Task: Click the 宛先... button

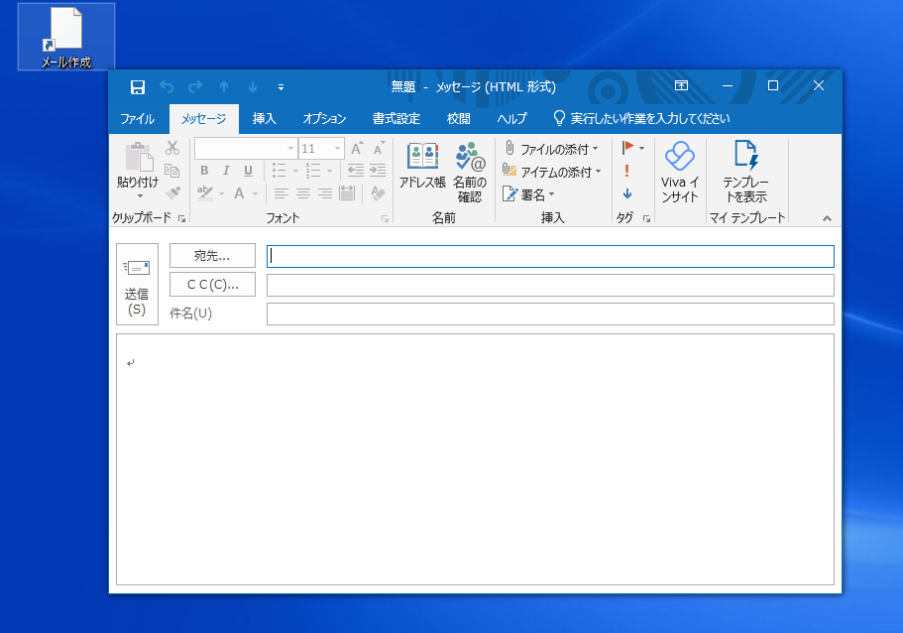Action: (x=212, y=255)
